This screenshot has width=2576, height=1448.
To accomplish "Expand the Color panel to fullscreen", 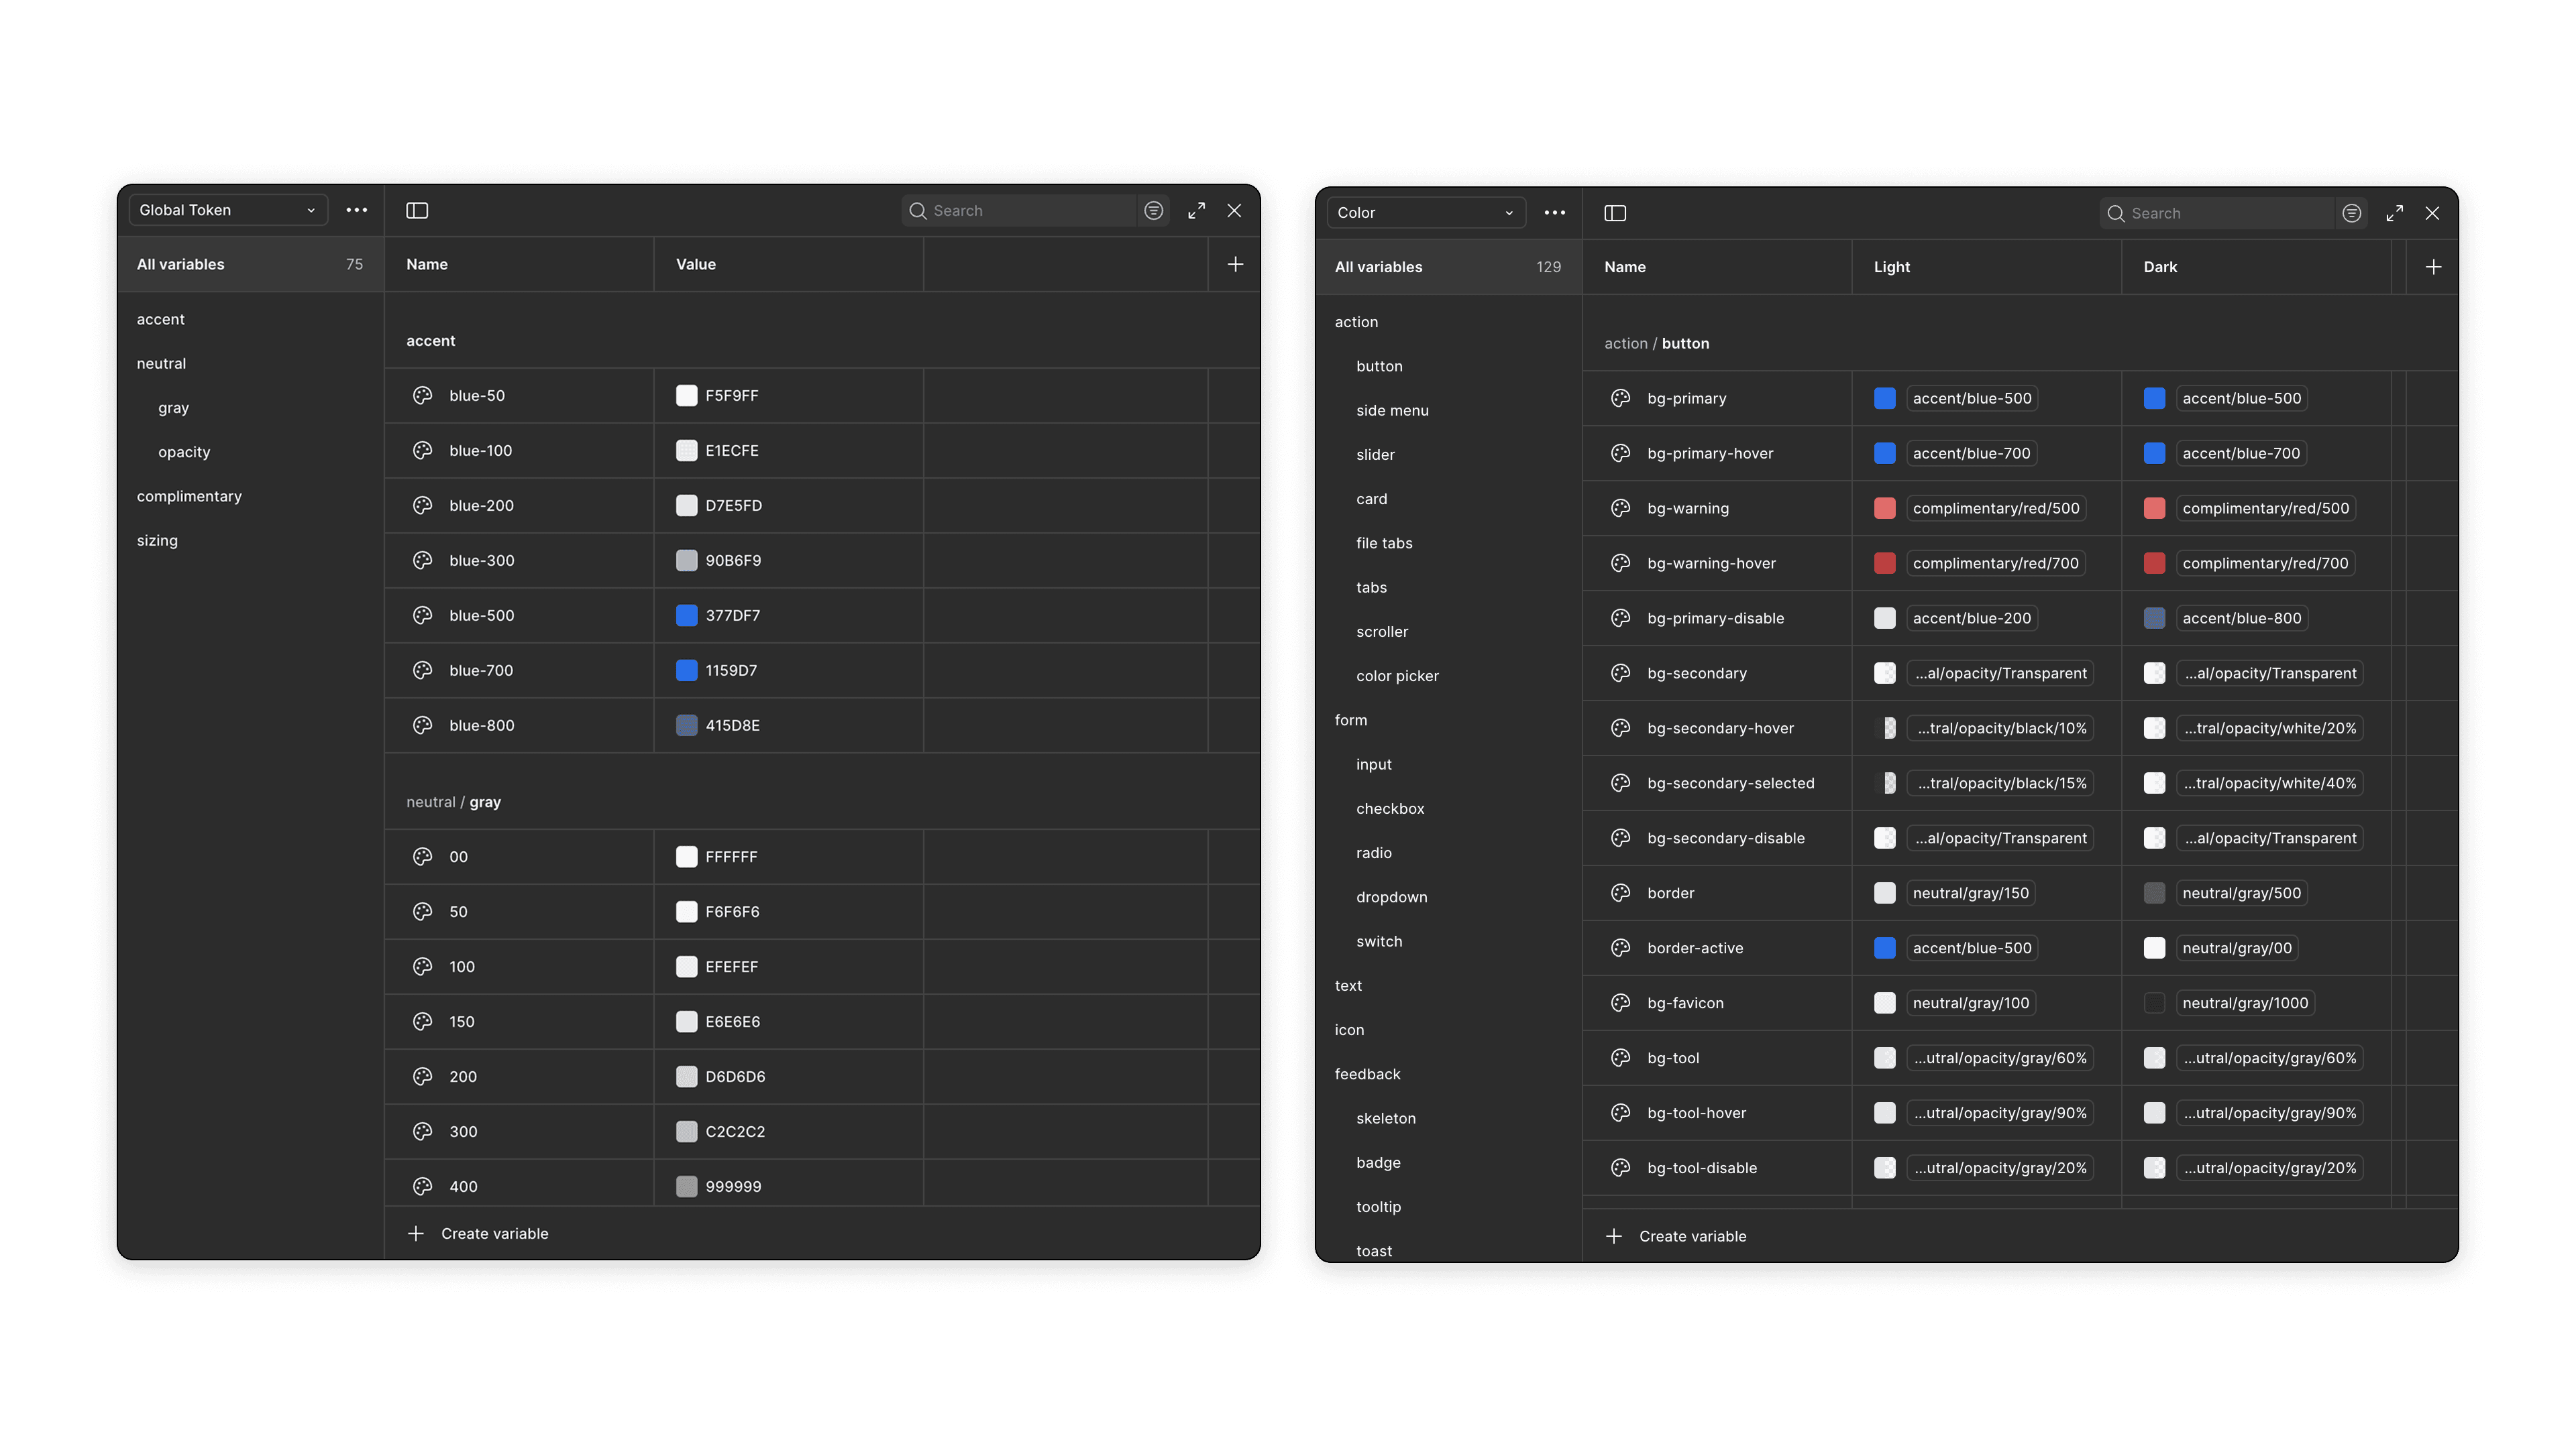I will coord(2394,213).
